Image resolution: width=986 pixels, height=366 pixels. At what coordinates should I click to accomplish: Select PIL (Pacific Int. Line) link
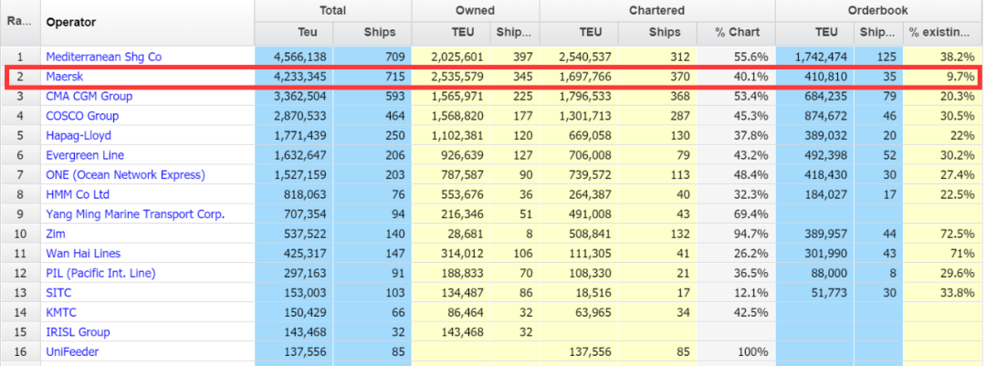(x=100, y=273)
